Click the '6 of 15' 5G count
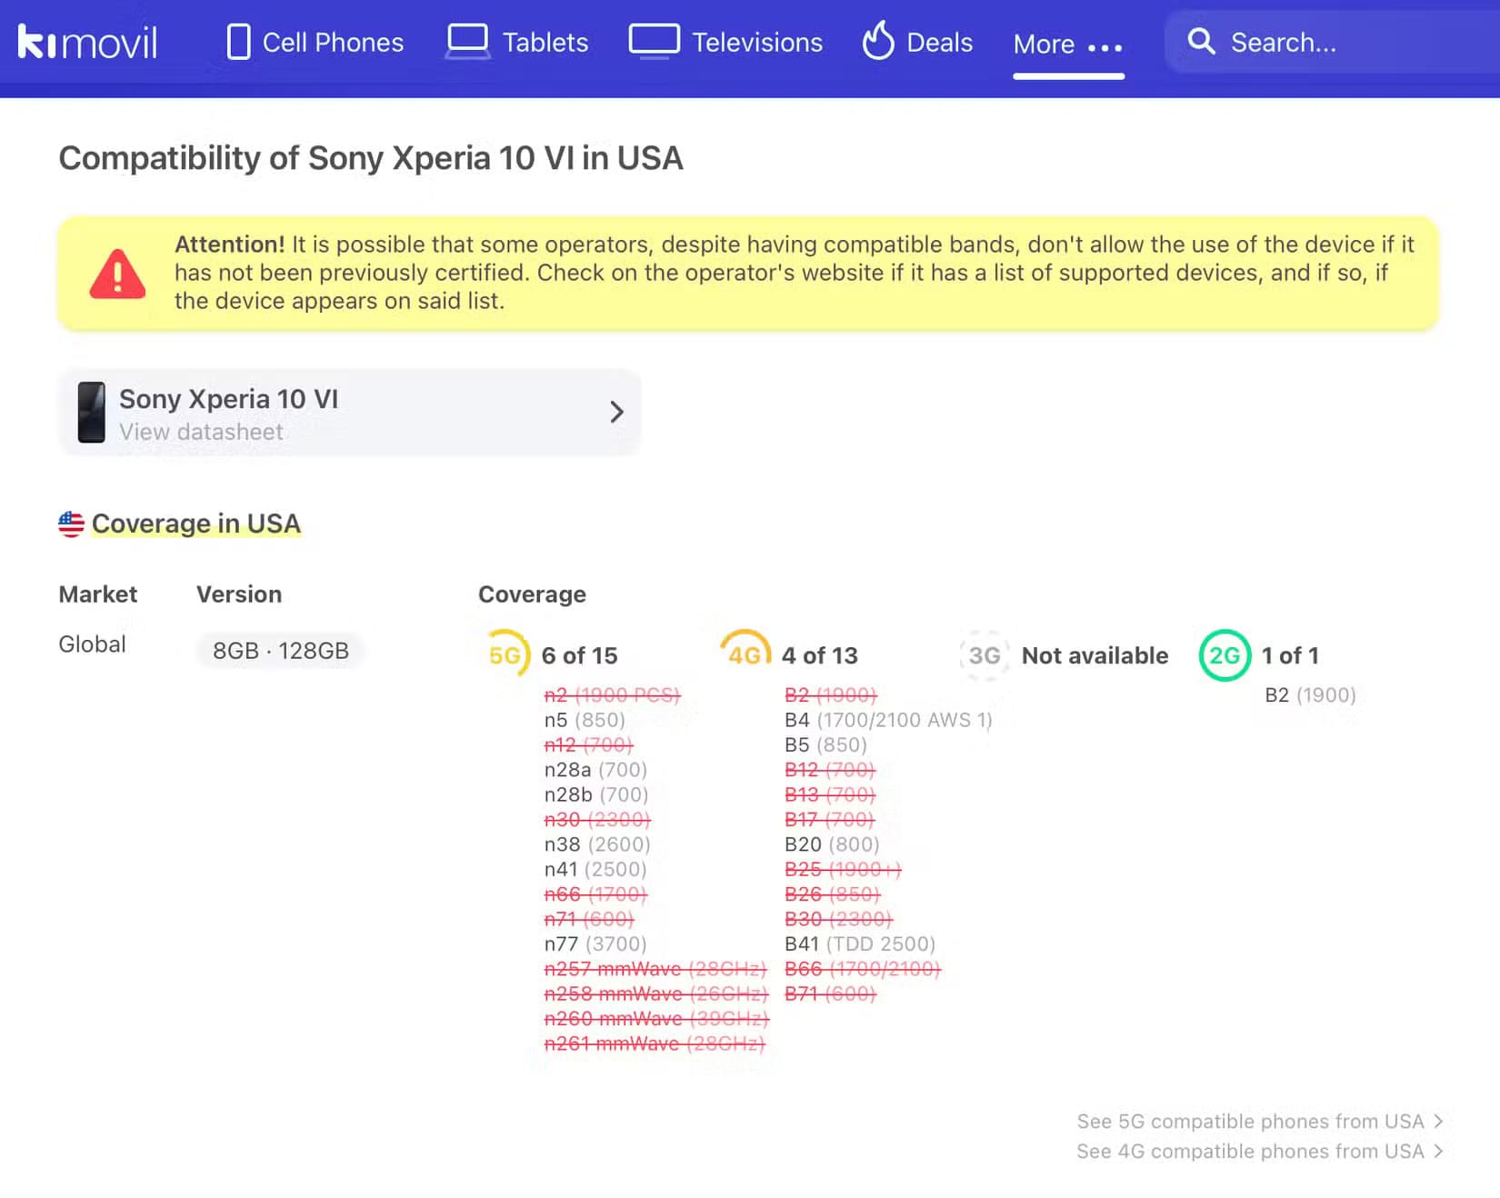 [579, 655]
